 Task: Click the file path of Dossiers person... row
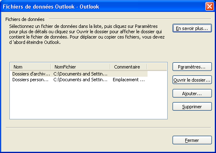coord(80,80)
